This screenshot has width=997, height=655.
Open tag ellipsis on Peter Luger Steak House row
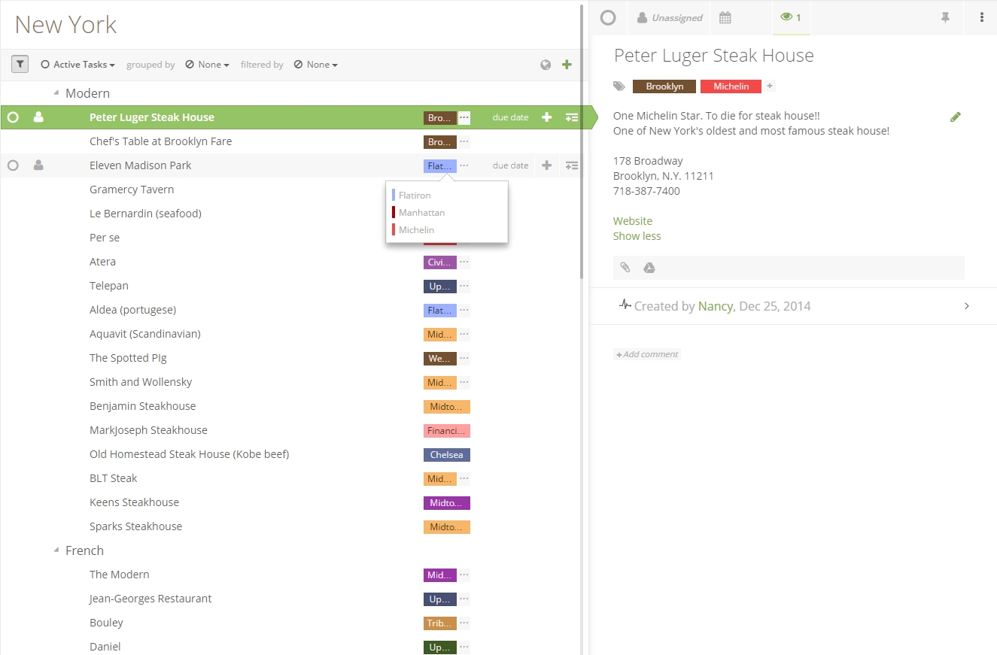tap(464, 117)
